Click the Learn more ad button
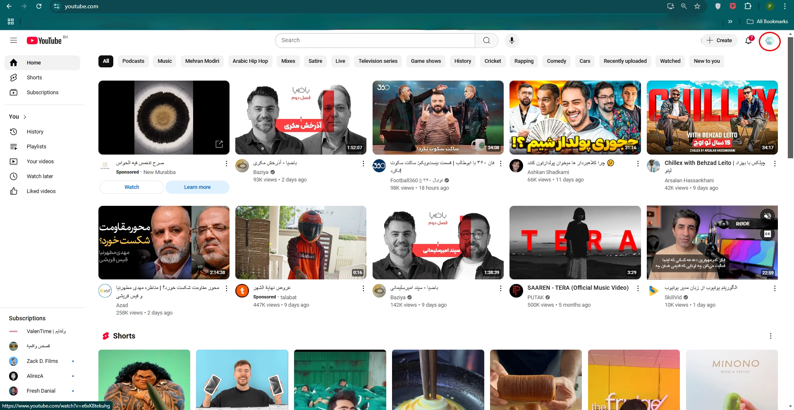This screenshot has height=410, width=794. coord(197,187)
